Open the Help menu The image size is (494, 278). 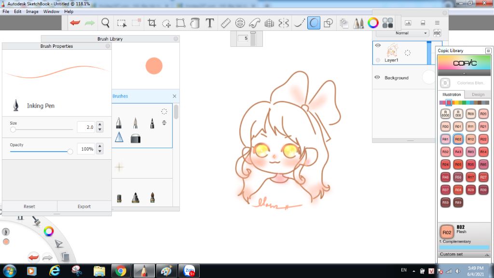click(x=69, y=12)
